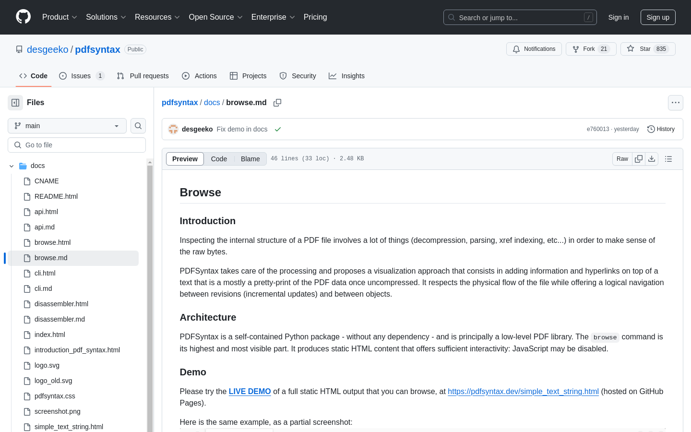Open Notifications for this repository

tap(534, 49)
